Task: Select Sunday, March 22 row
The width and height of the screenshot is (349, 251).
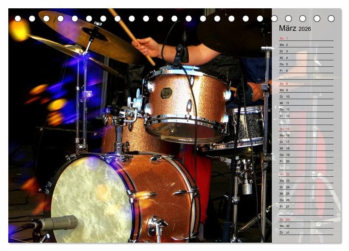Action: (305, 174)
